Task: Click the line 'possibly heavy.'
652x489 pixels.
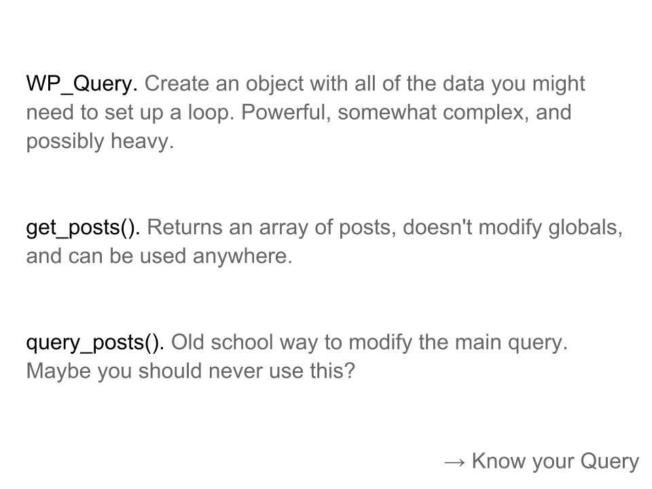Action: click(101, 141)
